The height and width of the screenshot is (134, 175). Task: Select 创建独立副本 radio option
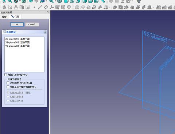point(8,93)
